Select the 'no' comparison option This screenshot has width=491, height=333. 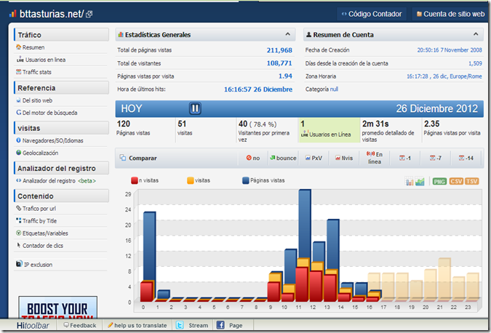point(253,158)
